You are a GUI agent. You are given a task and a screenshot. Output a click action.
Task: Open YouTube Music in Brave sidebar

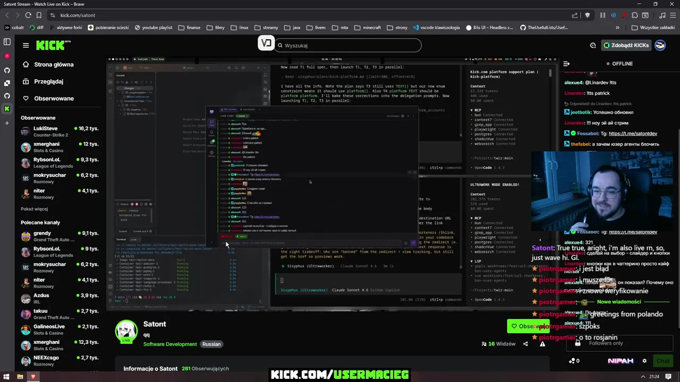(7, 56)
